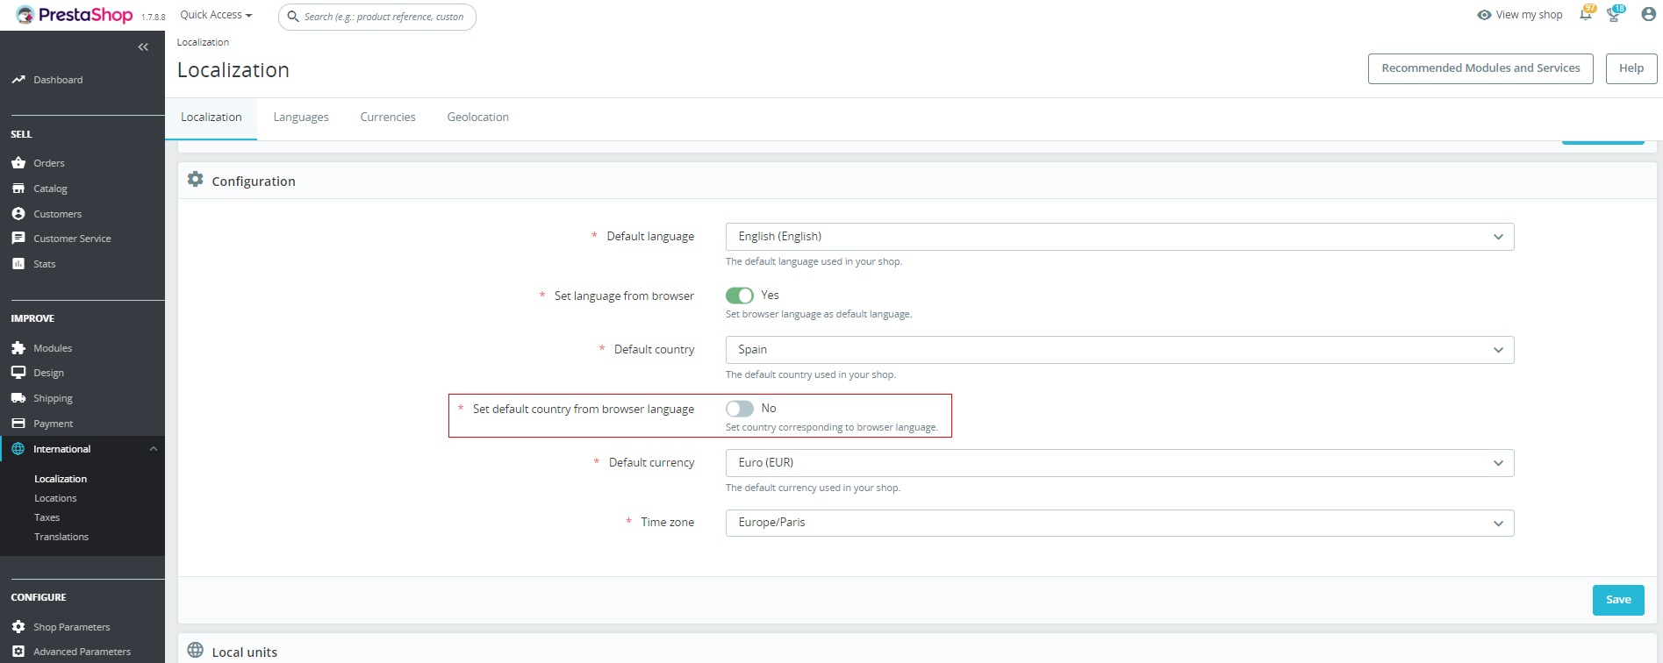This screenshot has height=663, width=1663.
Task: Click the Modules puzzle icon
Action: [x=18, y=348]
